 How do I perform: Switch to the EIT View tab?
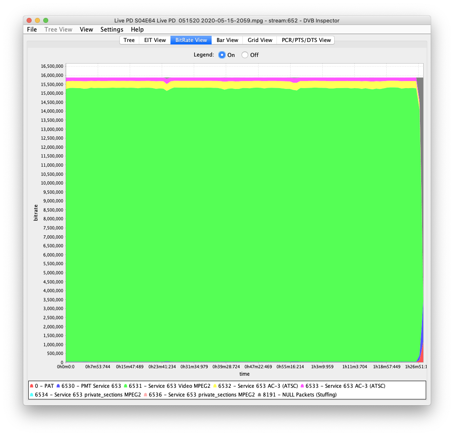155,40
